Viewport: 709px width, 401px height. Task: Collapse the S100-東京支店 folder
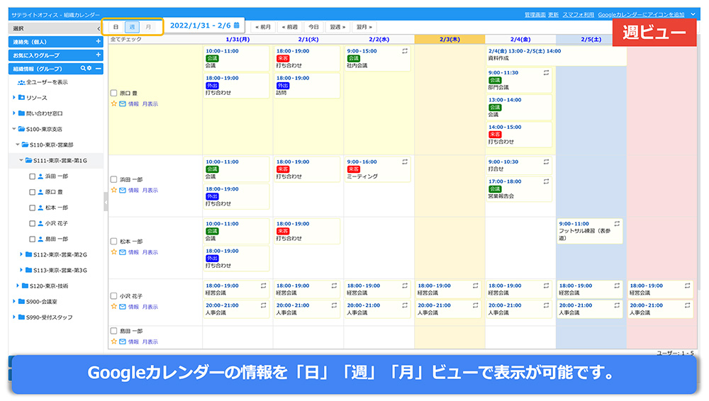(13, 129)
